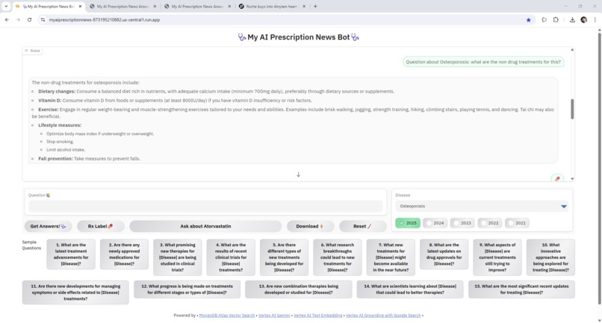Choose sample question 8 drug approvals updates
The width and height of the screenshot is (602, 323).
[x=444, y=254]
